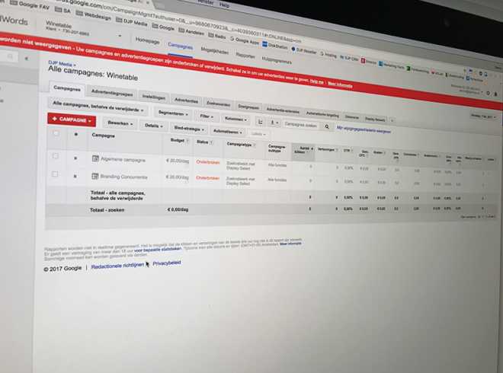
Task: Expand the Bewerken dropdown menu
Action: click(120, 123)
